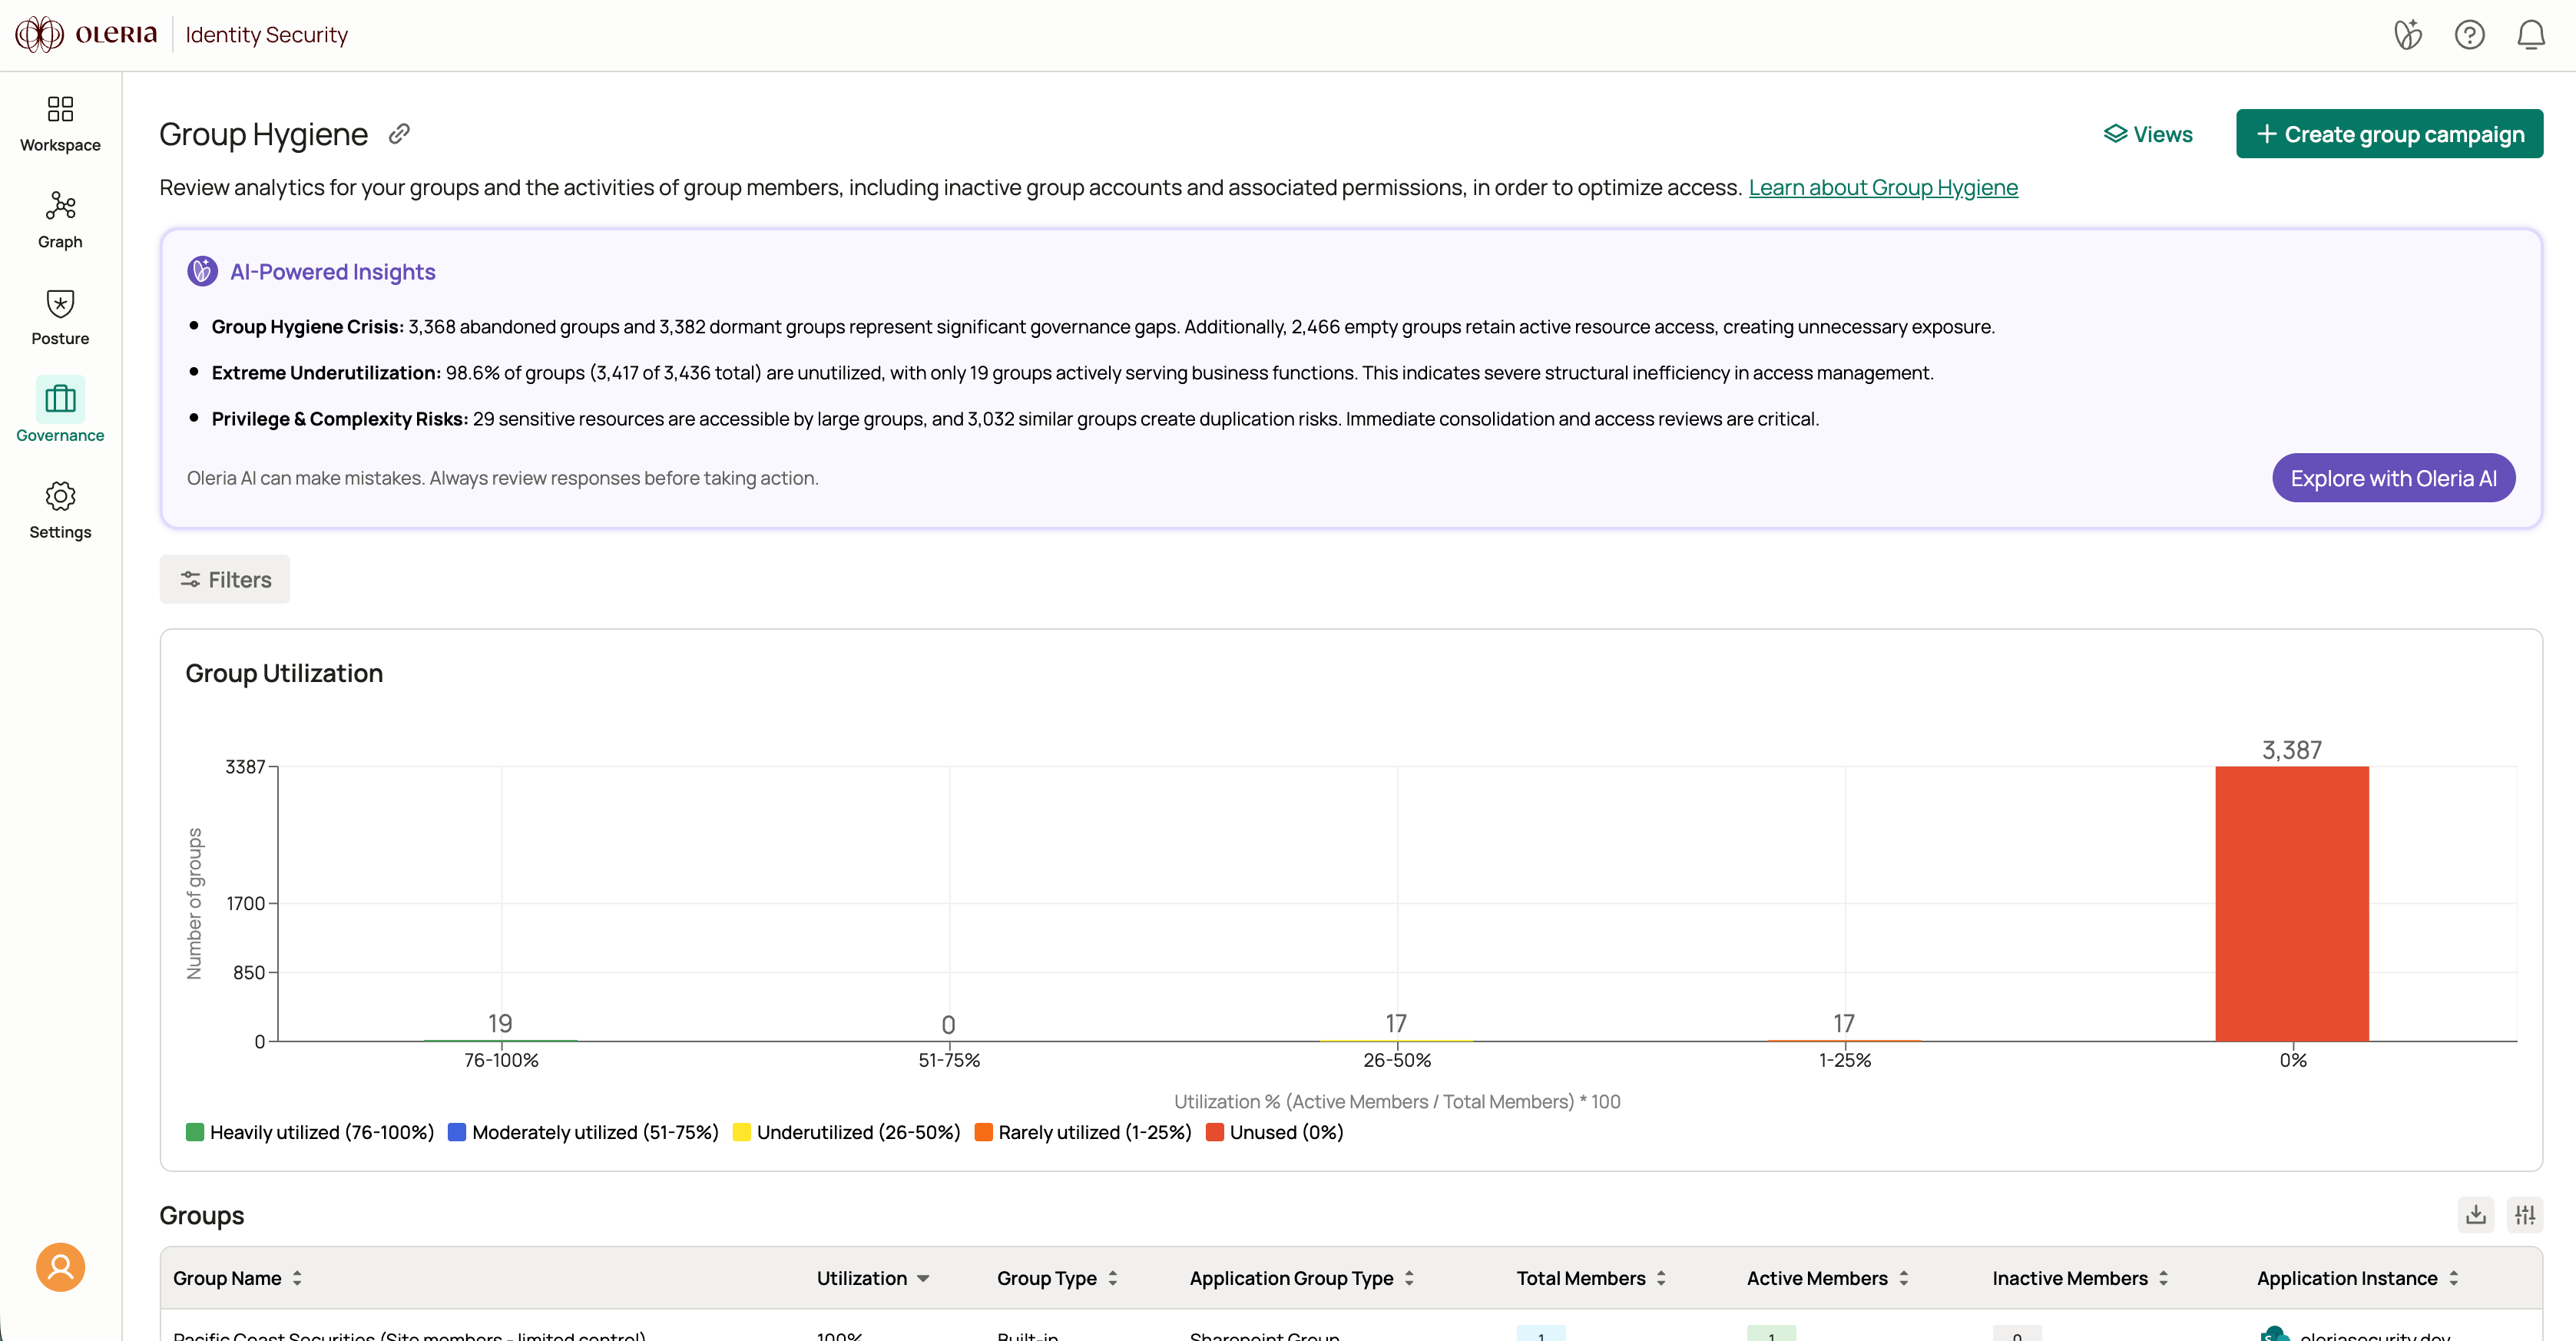Screen dimensions: 2576x1341
Task: Open the Graph view
Action: (x=60, y=221)
